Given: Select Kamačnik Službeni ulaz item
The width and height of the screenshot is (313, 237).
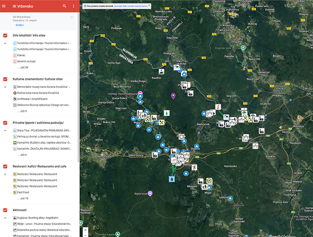Looking at the screenshot, I should click(43, 143).
